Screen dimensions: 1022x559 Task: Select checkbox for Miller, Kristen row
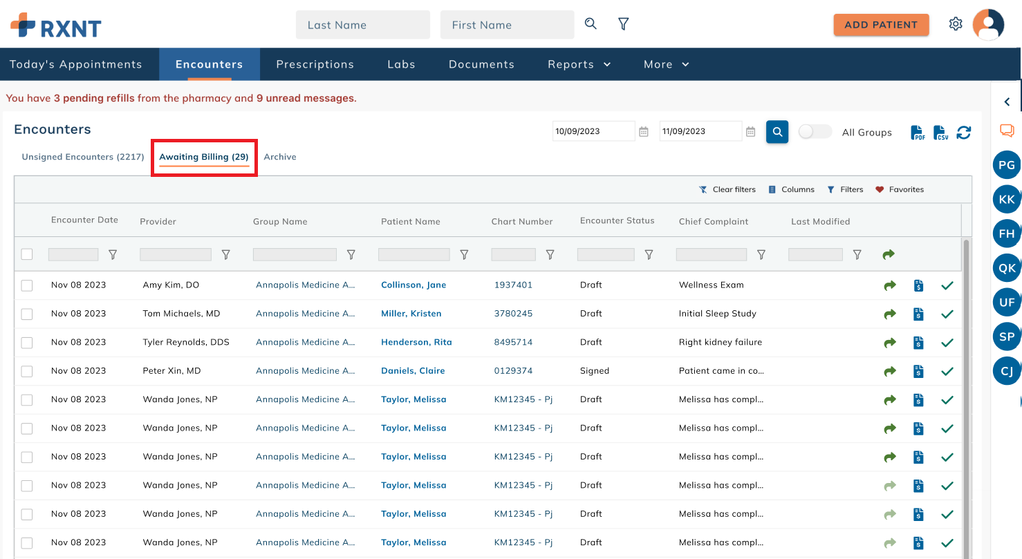27,314
